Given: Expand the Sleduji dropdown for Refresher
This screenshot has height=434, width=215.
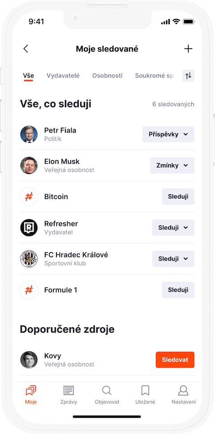Looking at the screenshot, I should (173, 228).
